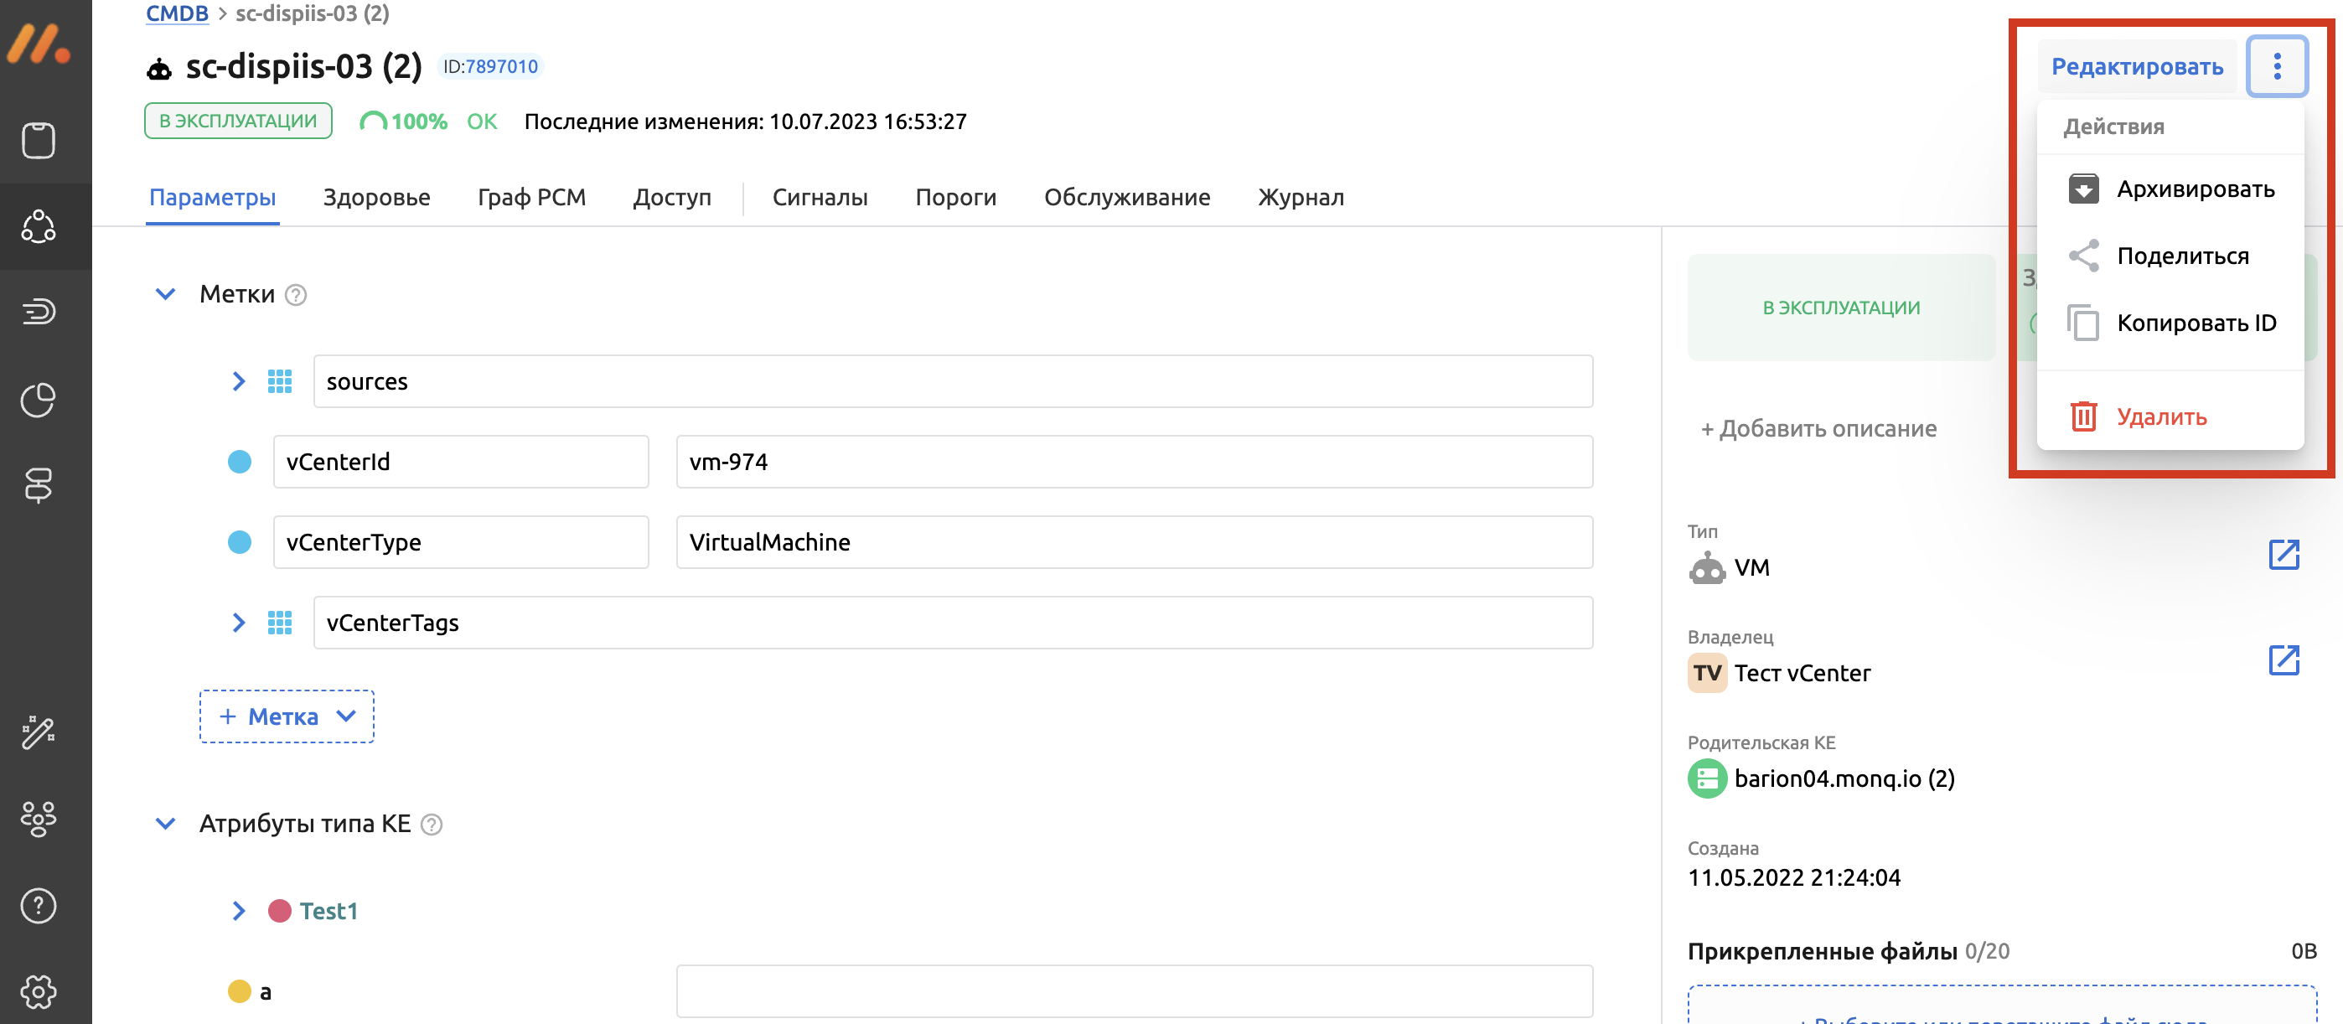Click the CMDB breadcrumb link
This screenshot has width=2343, height=1024.
(177, 13)
